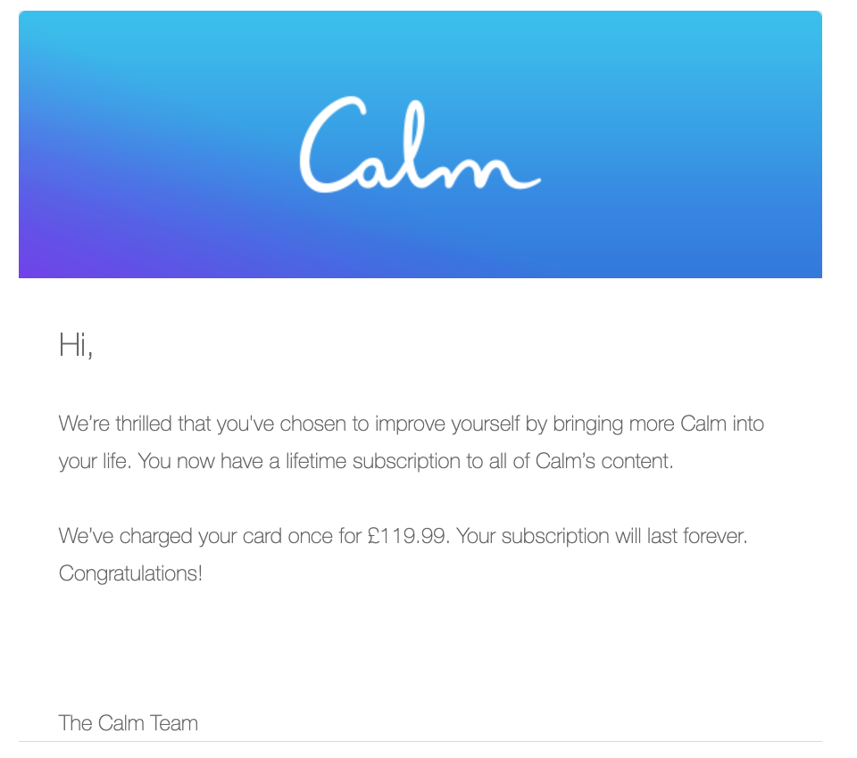The width and height of the screenshot is (857, 758).
Task: Click "The Calm Team" signature
Action: [x=128, y=723]
